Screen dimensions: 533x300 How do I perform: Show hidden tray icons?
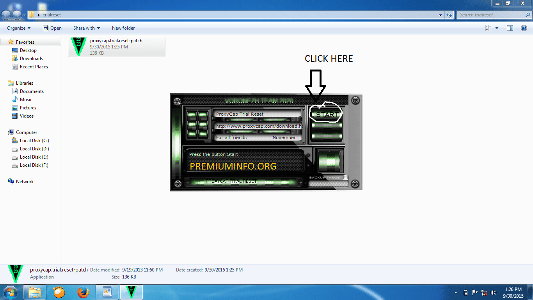(456, 293)
